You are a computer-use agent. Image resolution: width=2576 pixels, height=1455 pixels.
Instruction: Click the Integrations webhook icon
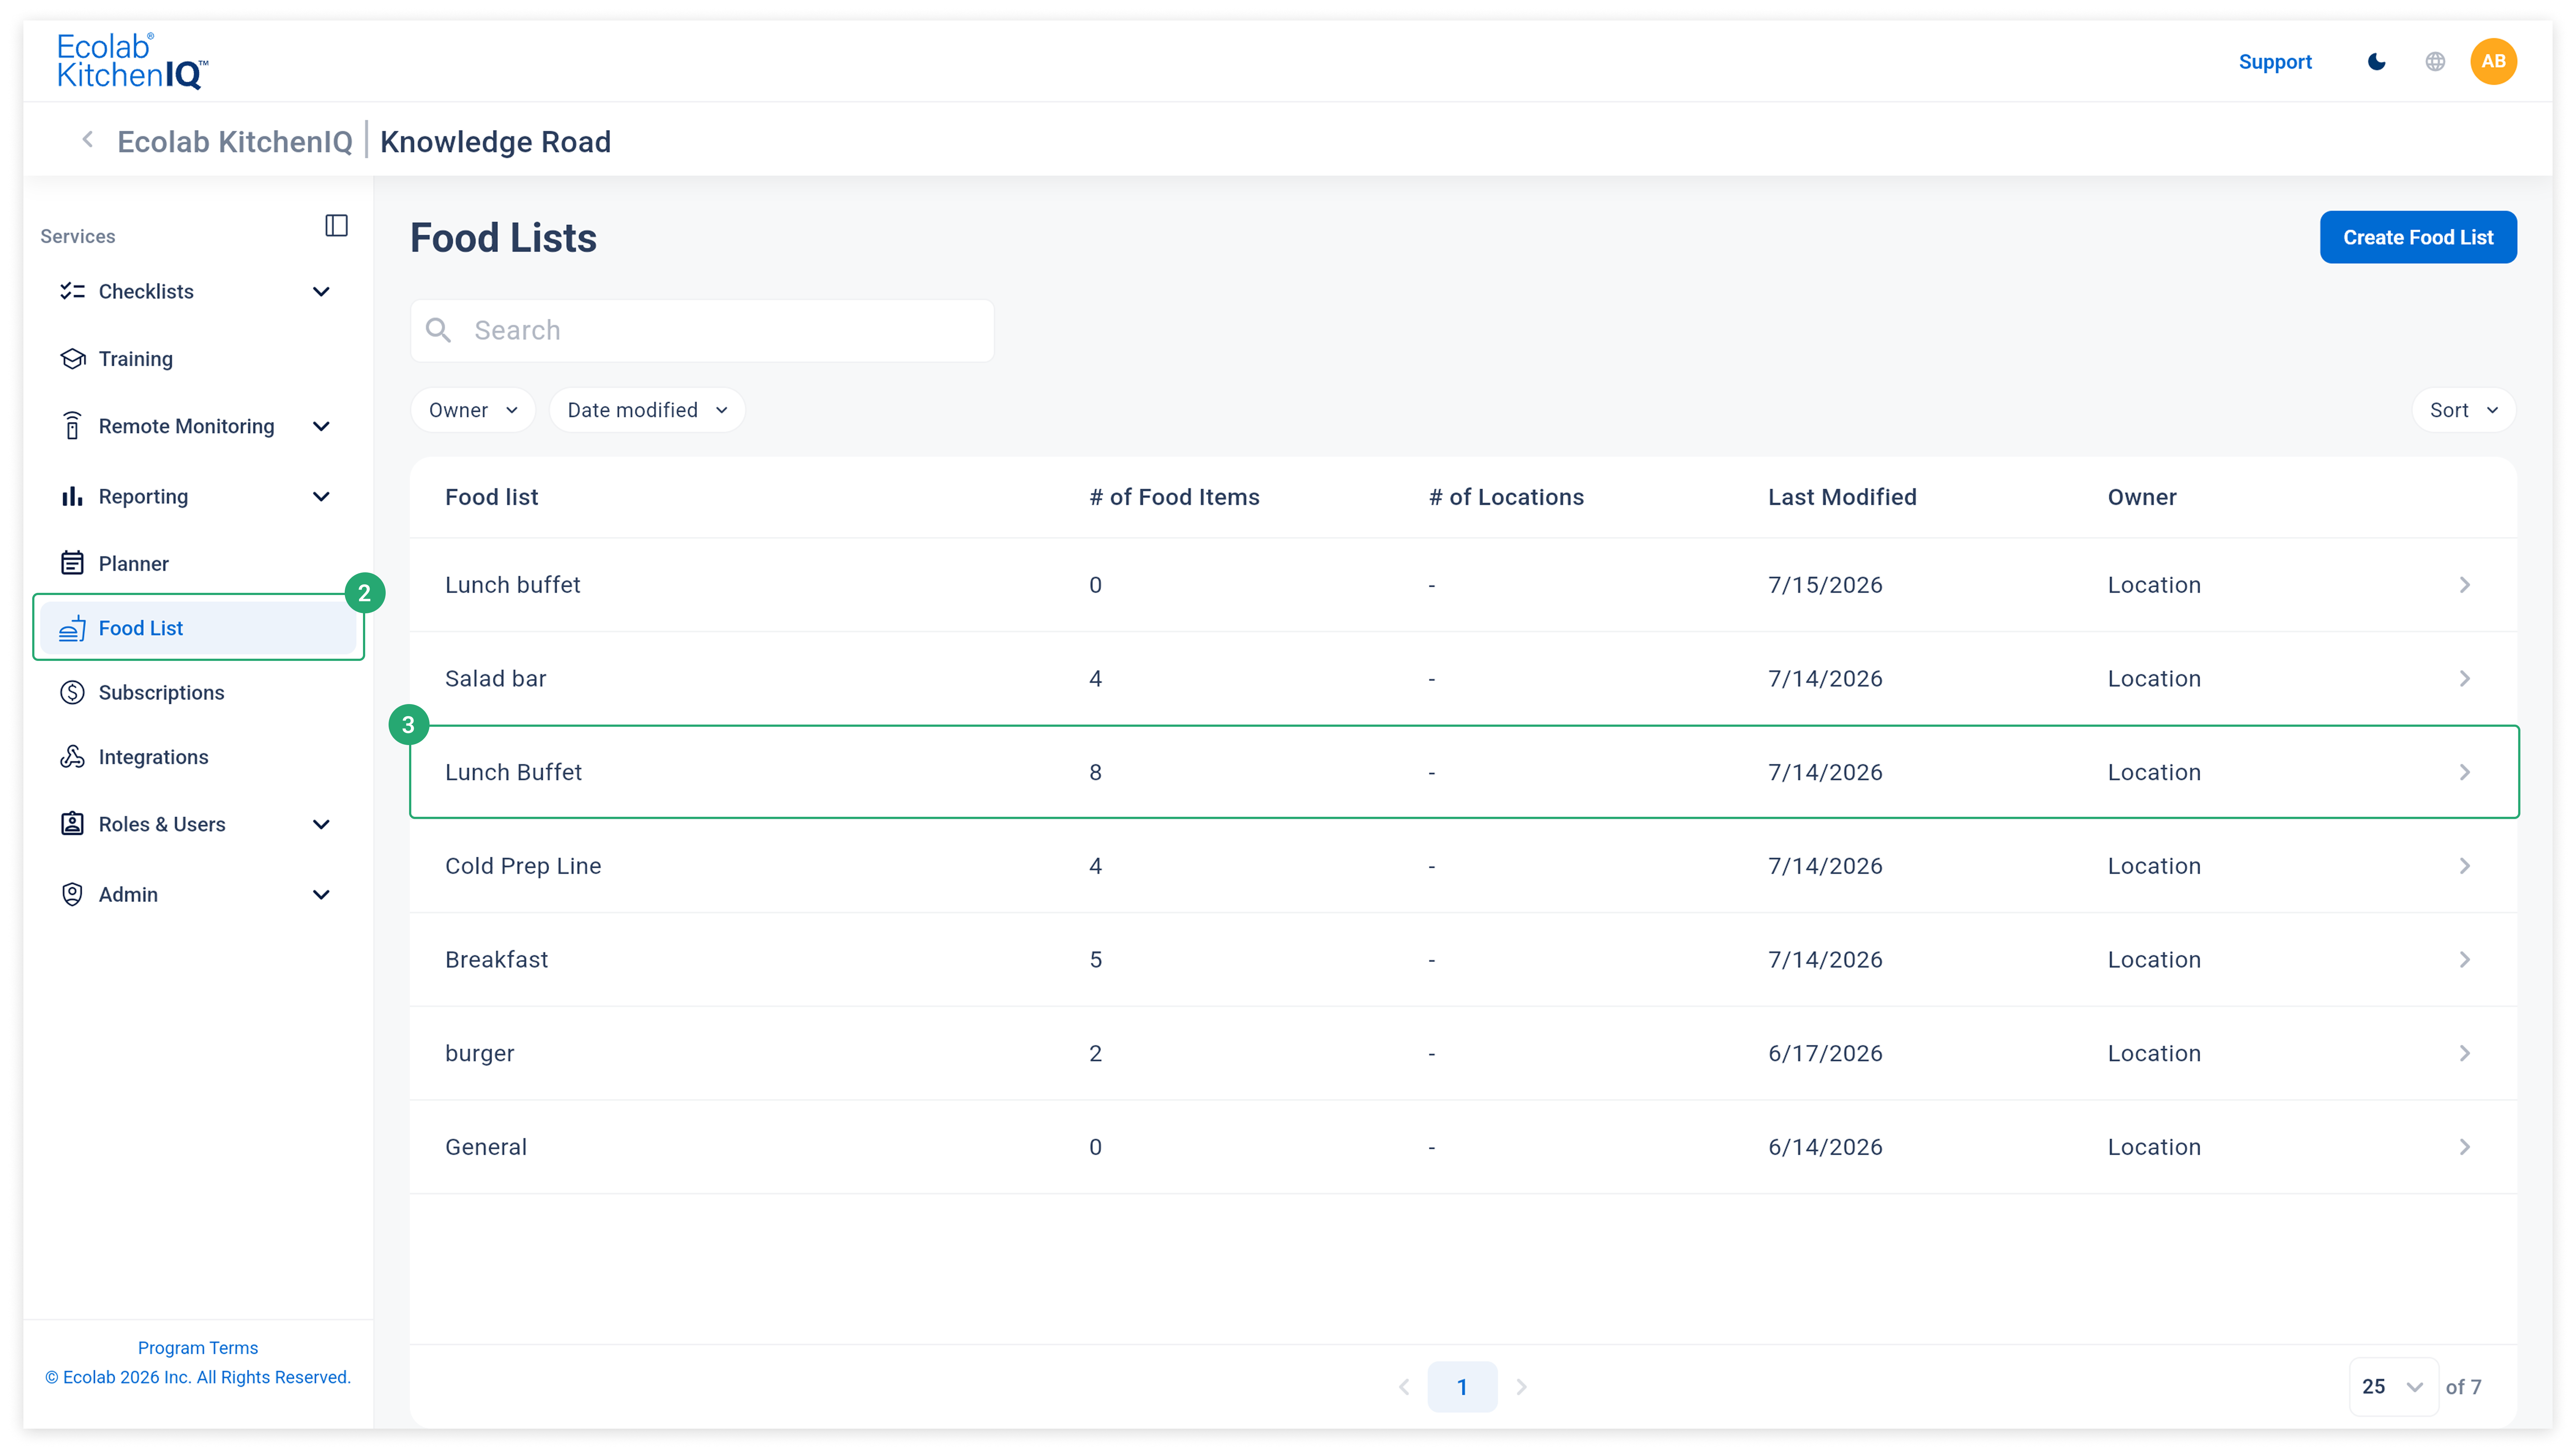coord(72,757)
